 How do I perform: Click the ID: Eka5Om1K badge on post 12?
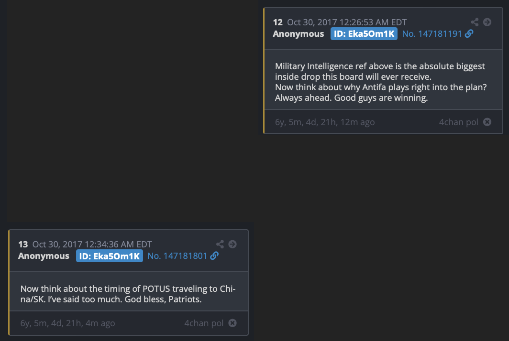coord(364,34)
